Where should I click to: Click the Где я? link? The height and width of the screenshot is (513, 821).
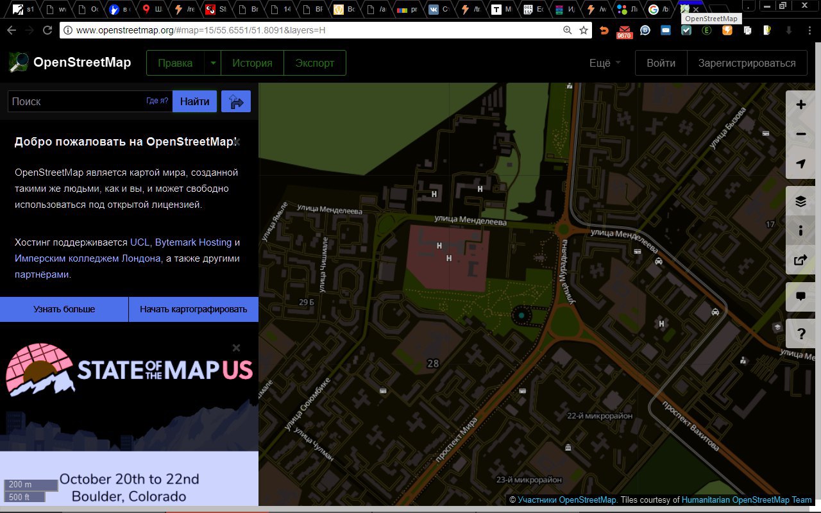(x=157, y=101)
